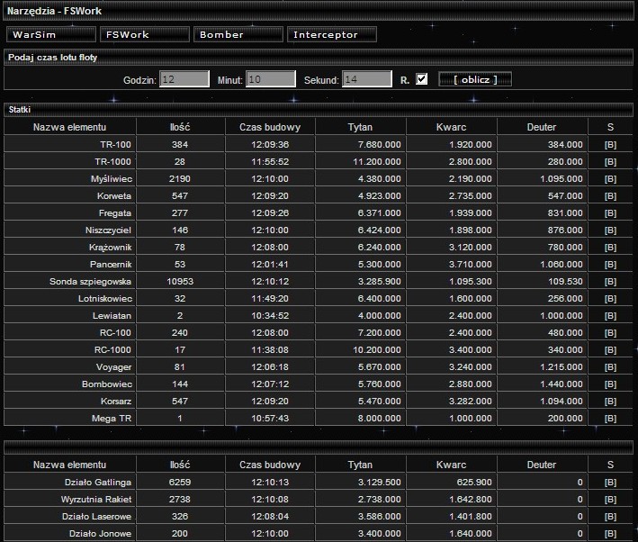638x542 pixels.
Task: Toggle the R. checkbox
Action: [421, 79]
